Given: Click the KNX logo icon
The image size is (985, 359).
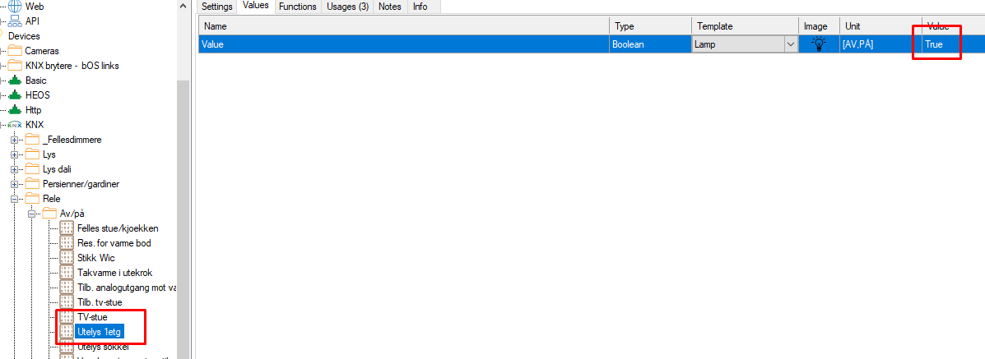Looking at the screenshot, I should click(x=15, y=125).
